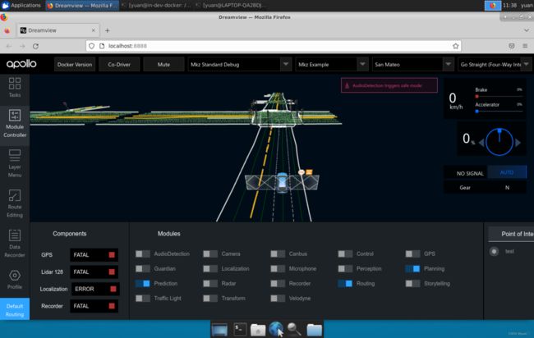Open Firefox application menu (hamburger)
Image resolution: width=534 pixels, height=338 pixels.
coord(525,46)
